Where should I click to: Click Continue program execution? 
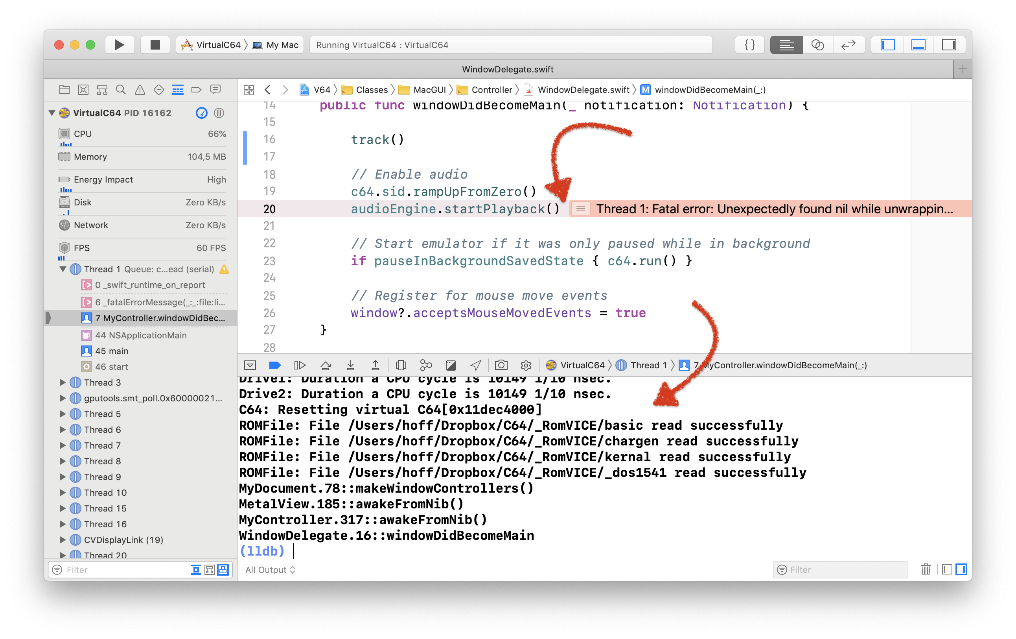pos(300,365)
